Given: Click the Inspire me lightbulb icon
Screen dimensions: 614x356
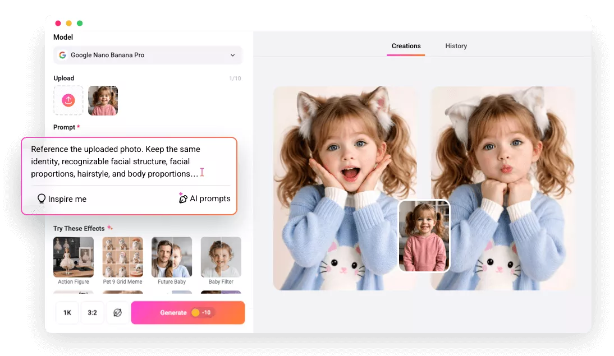Looking at the screenshot, I should 41,199.
